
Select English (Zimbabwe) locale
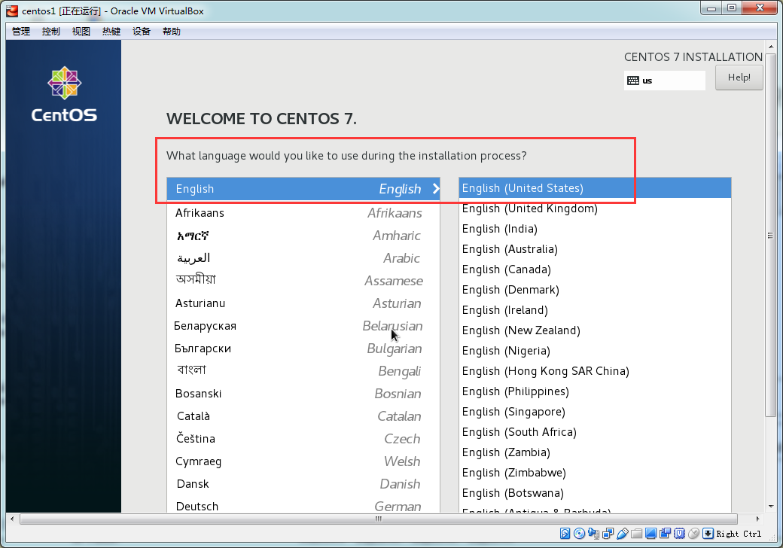point(595,473)
